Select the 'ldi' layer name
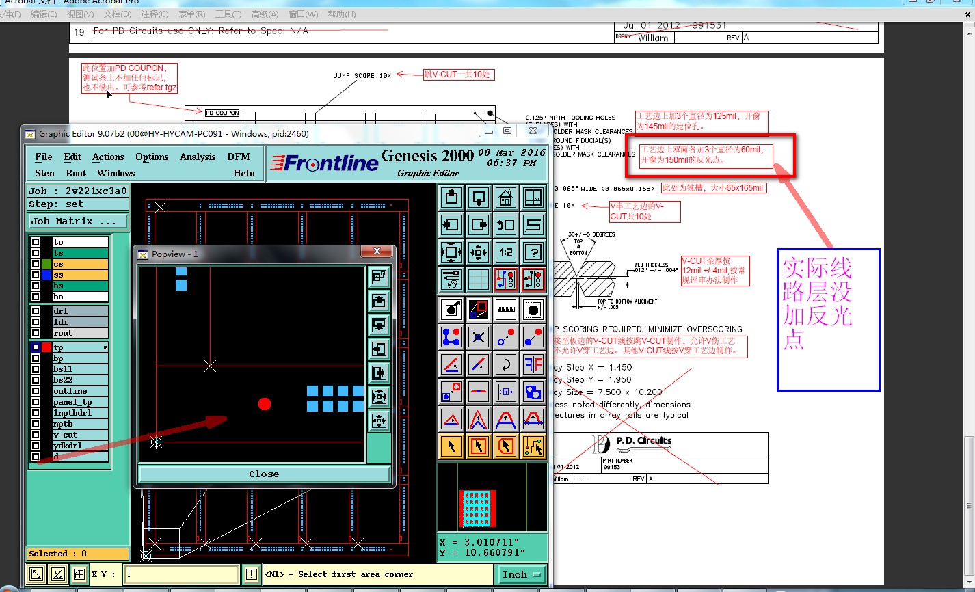Screen dimensions: 975x592 click(x=80, y=322)
